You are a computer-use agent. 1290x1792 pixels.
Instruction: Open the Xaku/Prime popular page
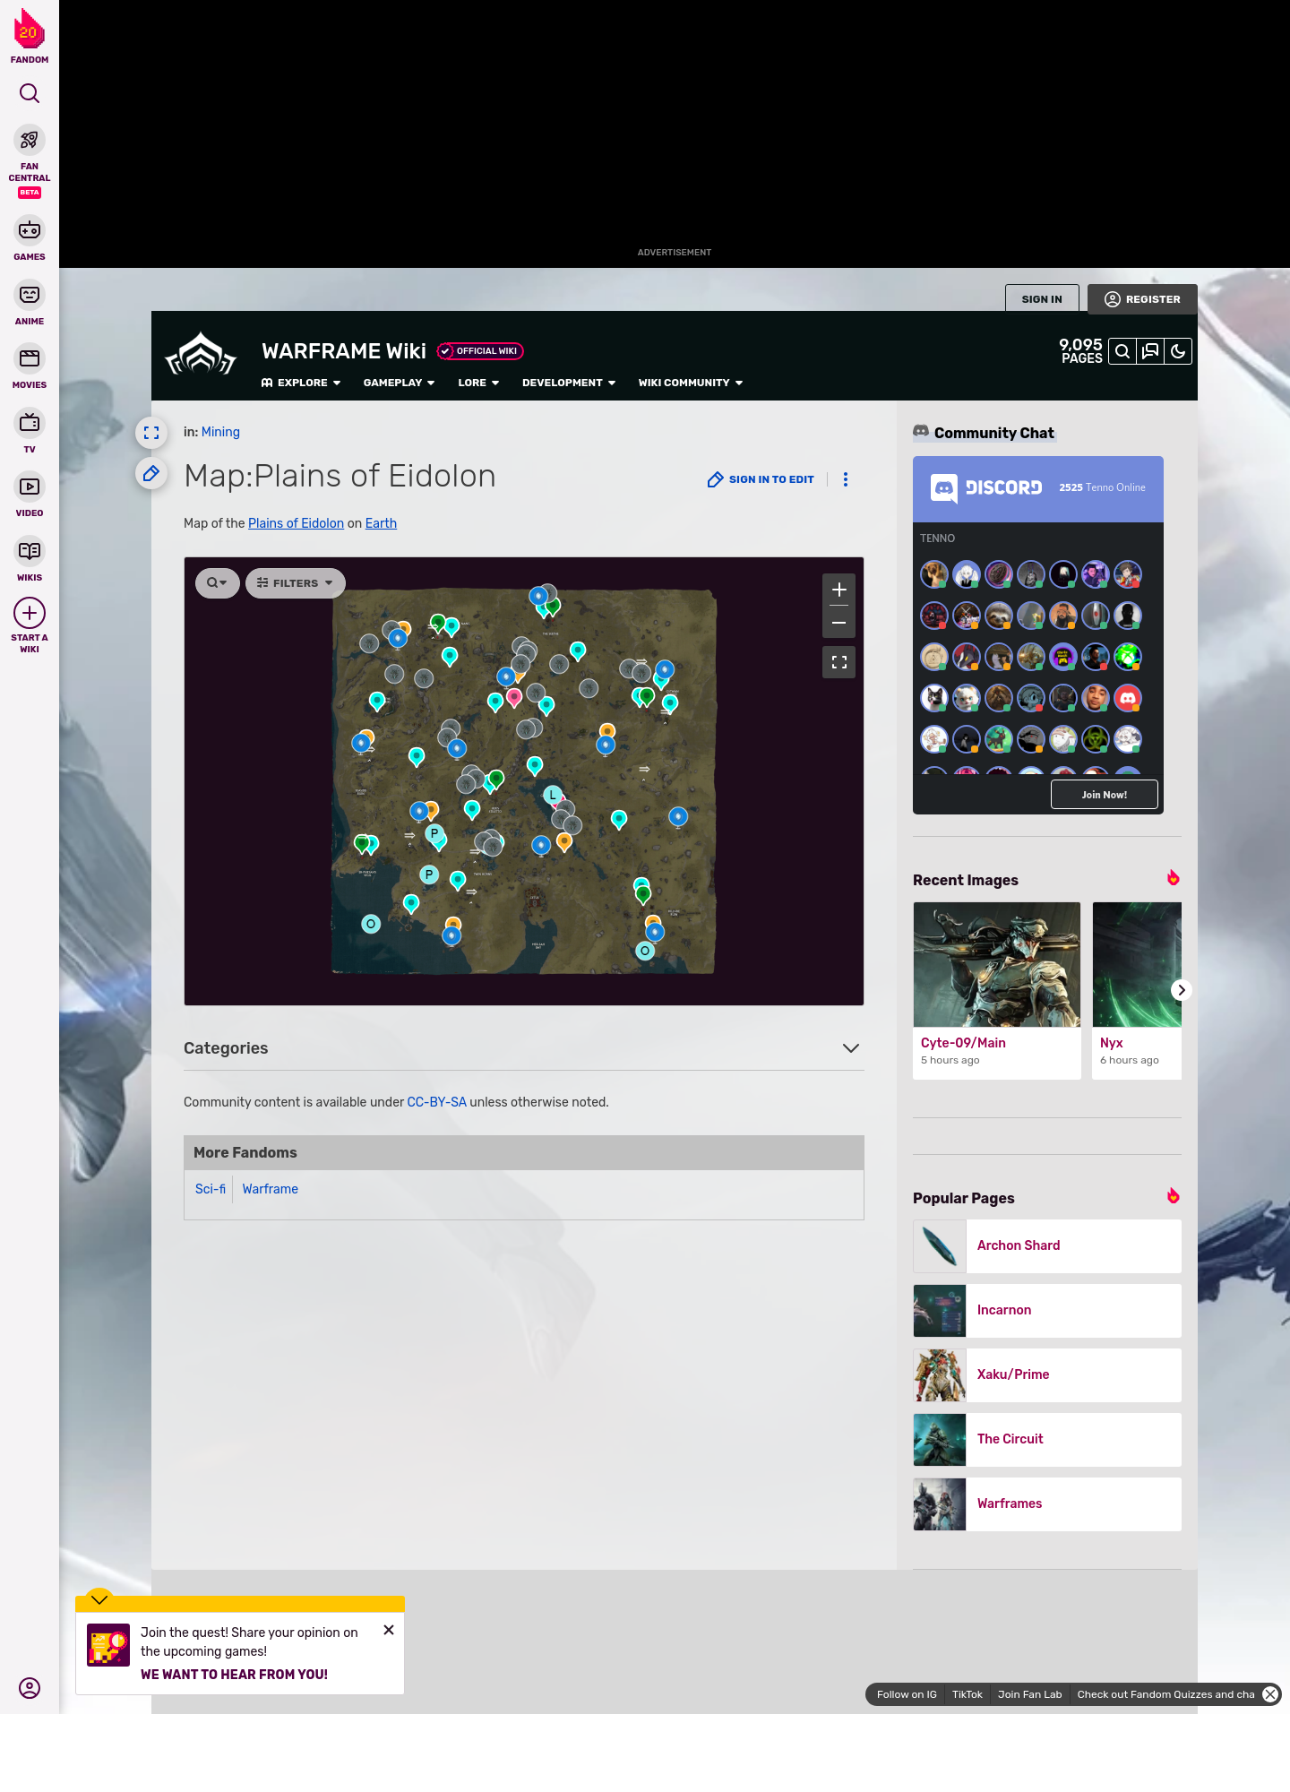pos(1047,1374)
